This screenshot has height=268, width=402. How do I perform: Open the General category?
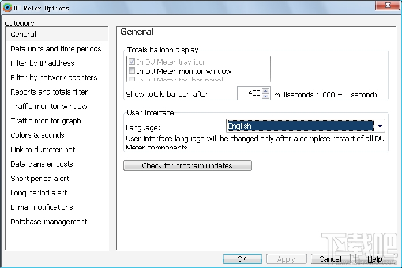pyautogui.click(x=23, y=35)
